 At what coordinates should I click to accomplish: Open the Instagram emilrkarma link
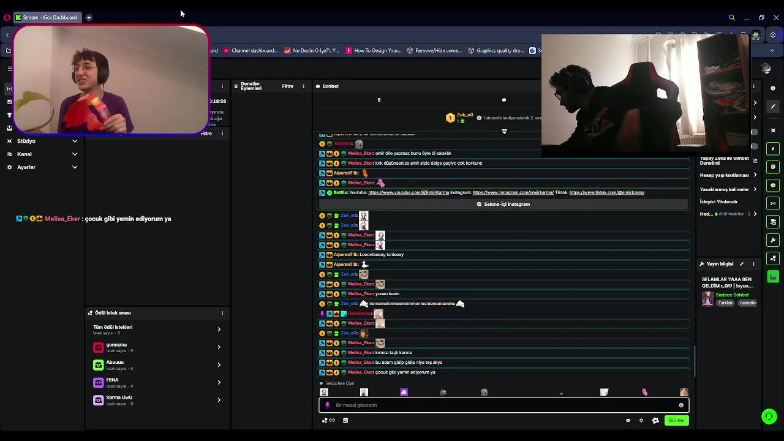(x=513, y=193)
